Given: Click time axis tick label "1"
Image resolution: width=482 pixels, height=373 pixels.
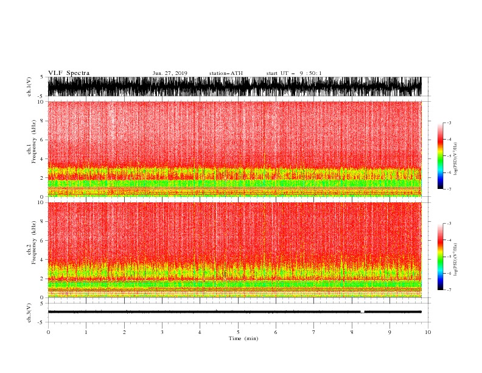Looking at the screenshot, I should 86,332.
